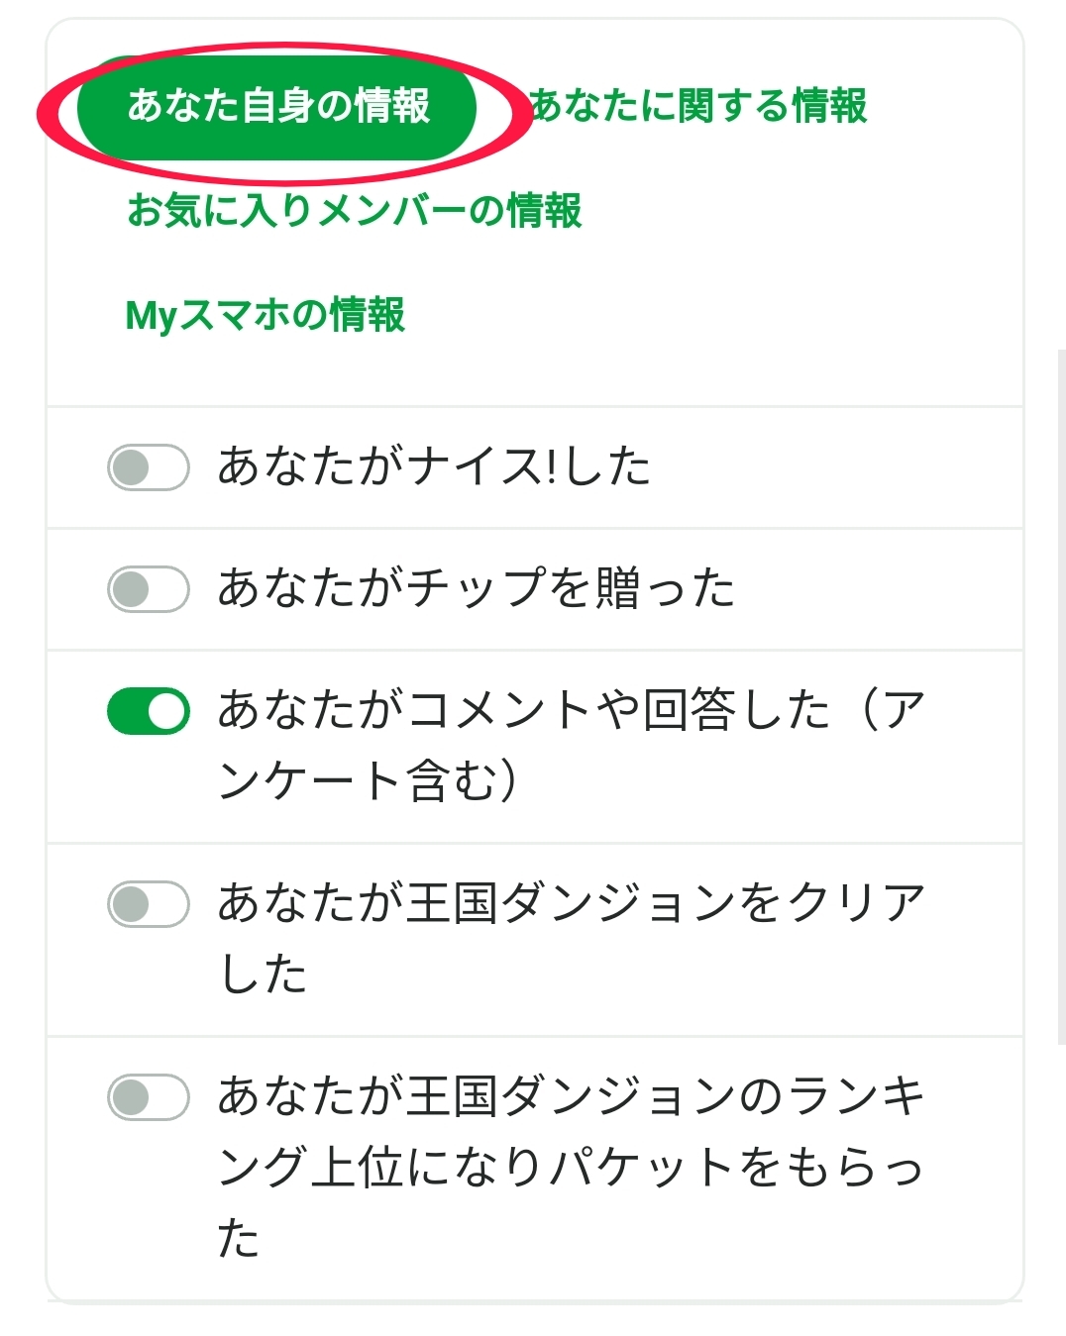Toggle on 王国ダンジョンをクリアした notifications

(x=149, y=904)
